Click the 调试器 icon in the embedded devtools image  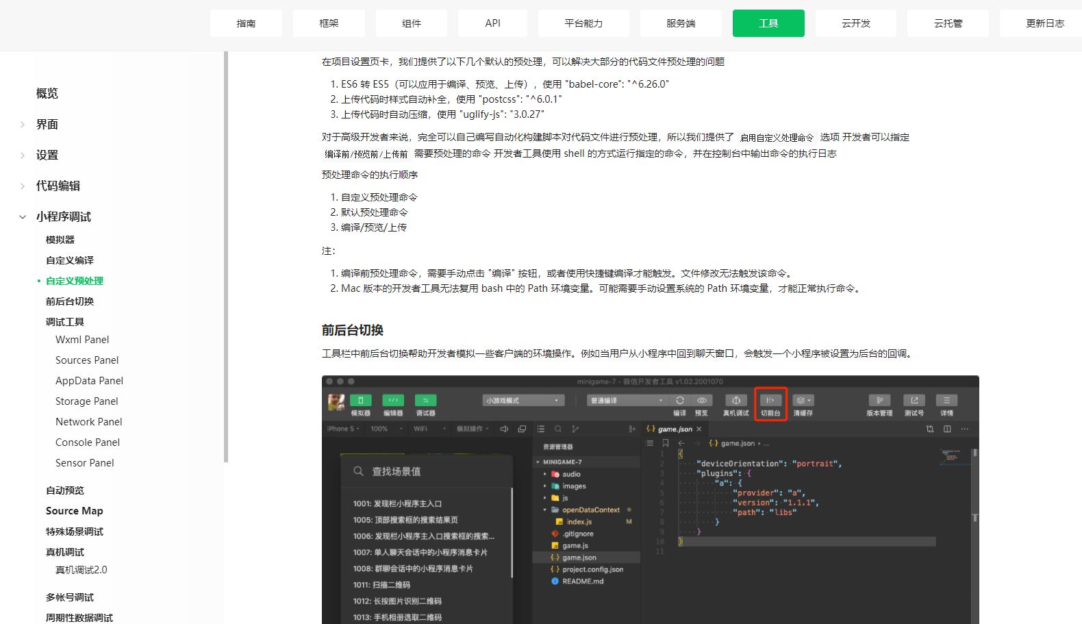[425, 401]
